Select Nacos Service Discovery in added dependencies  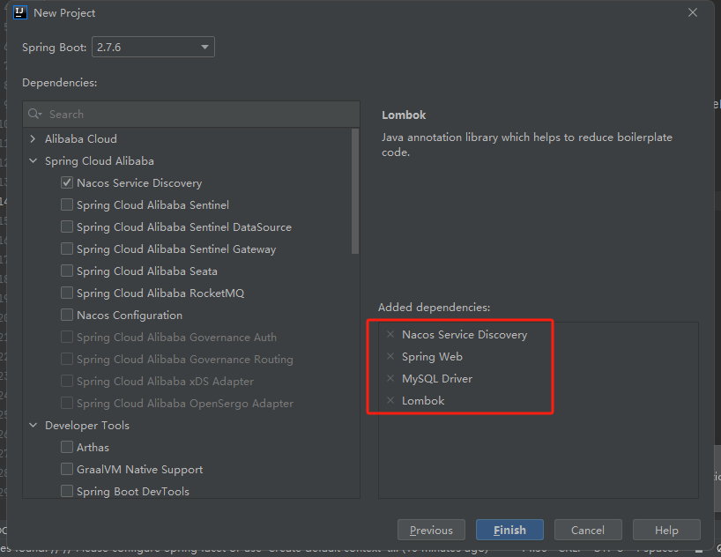[x=465, y=334]
